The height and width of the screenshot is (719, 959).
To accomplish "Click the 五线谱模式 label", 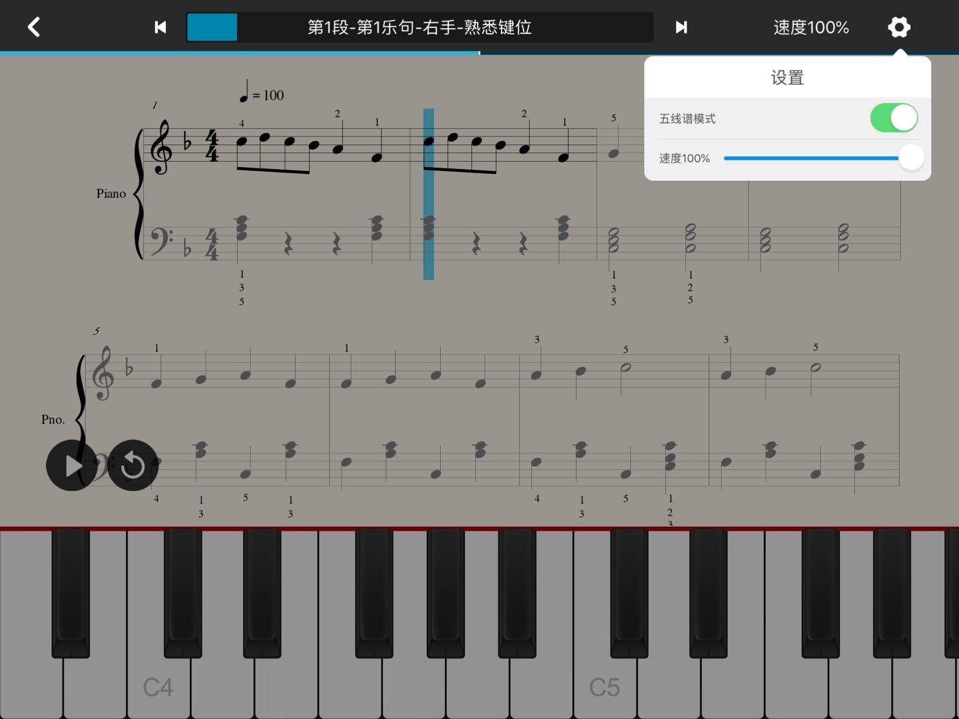I will coord(687,119).
